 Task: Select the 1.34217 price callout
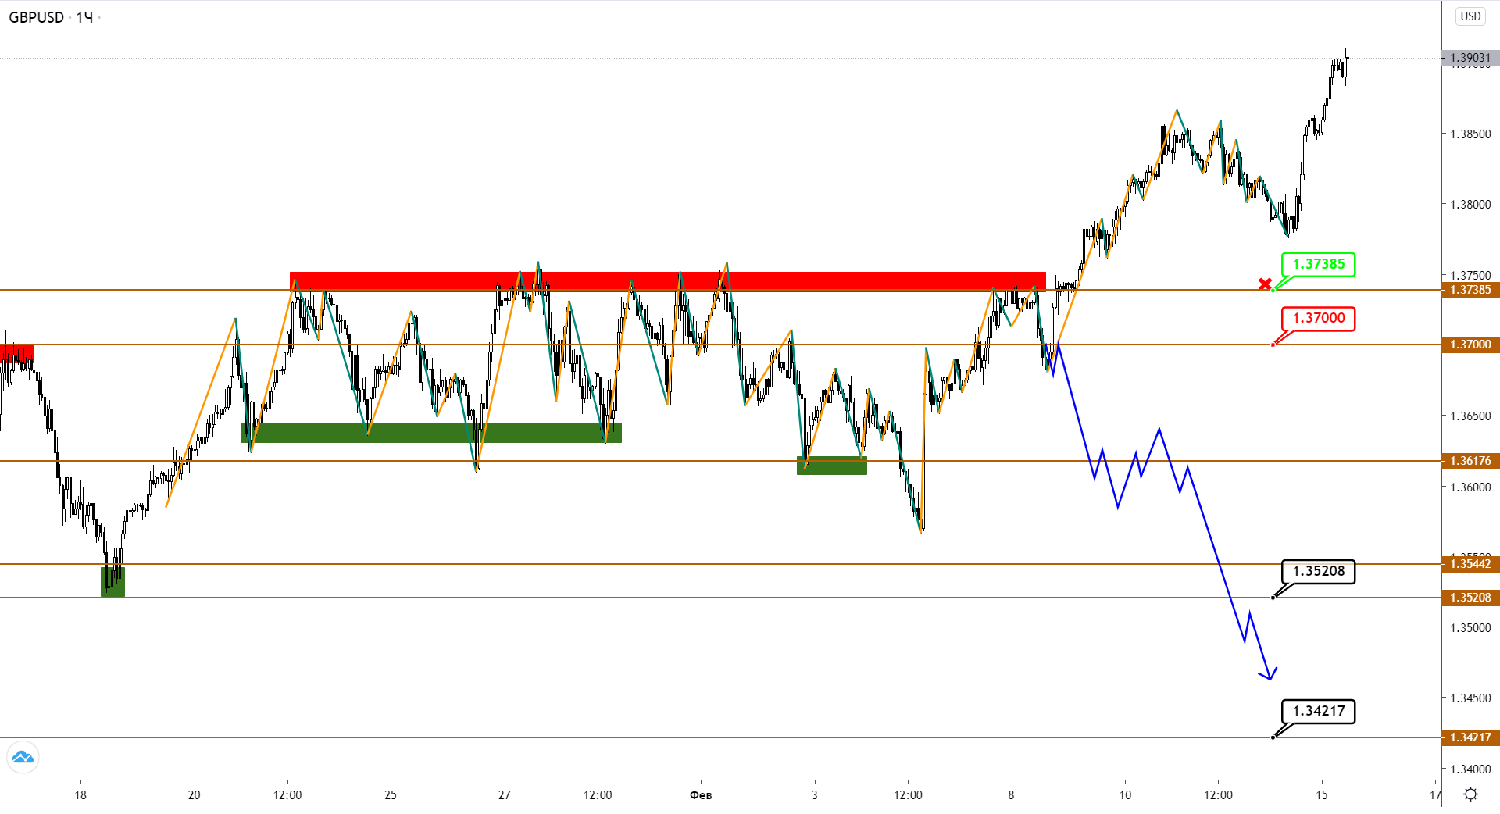pos(1318,711)
